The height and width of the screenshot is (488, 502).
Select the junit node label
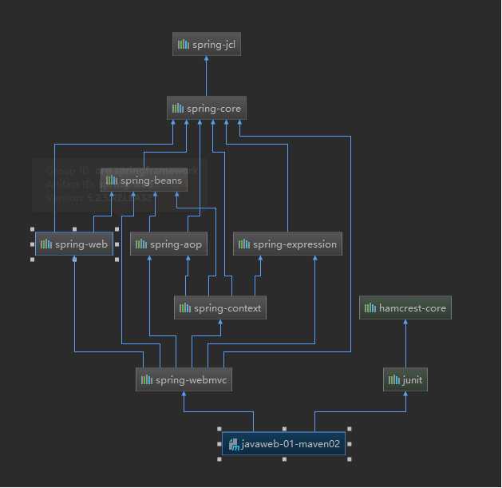[413, 380]
